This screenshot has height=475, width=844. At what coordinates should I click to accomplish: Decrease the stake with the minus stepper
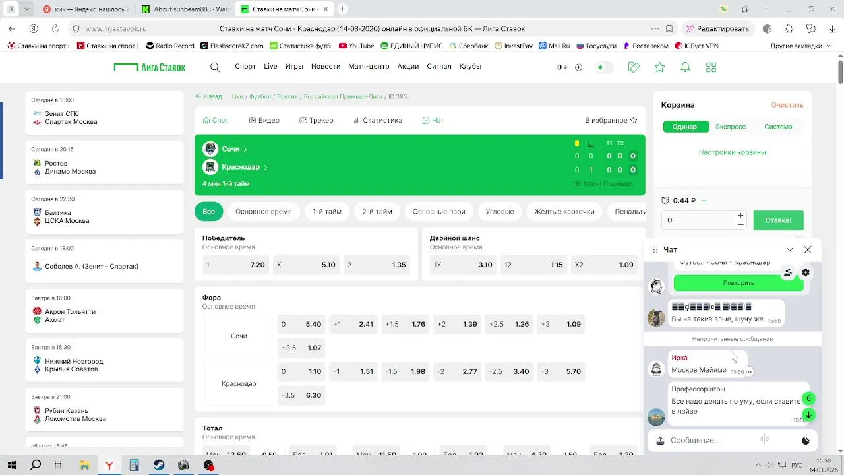(741, 225)
